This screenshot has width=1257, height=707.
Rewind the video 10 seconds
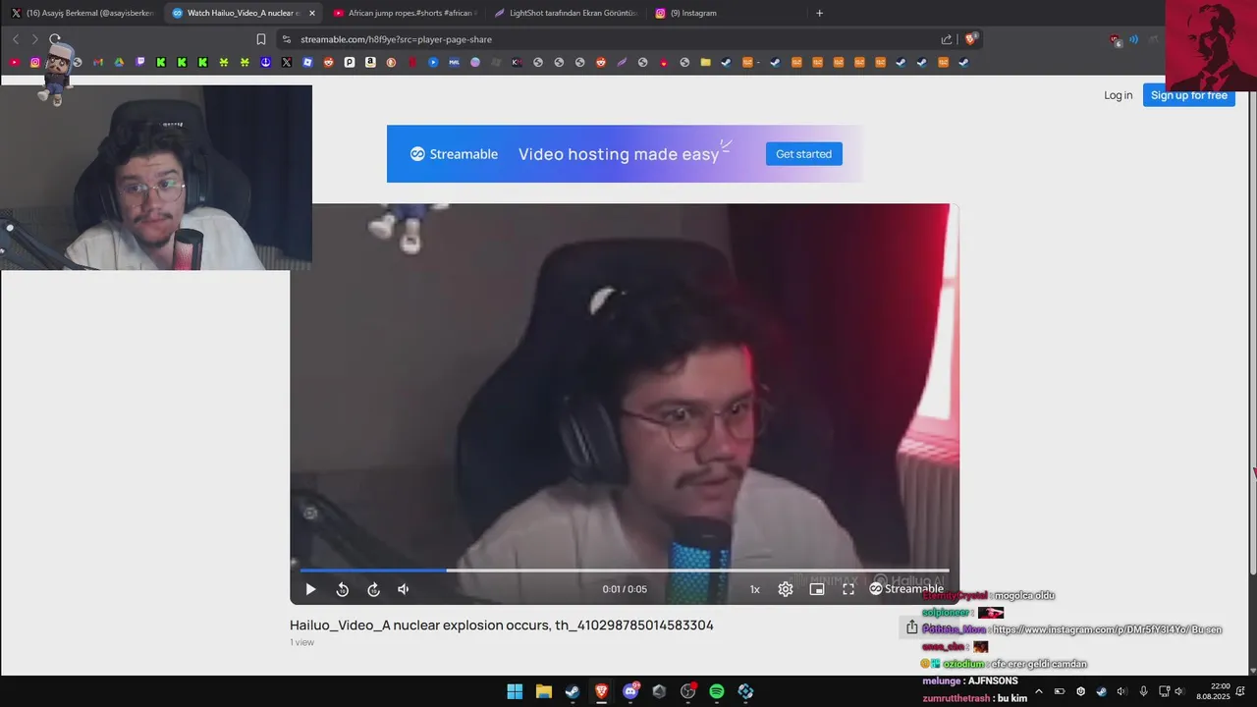[342, 589]
